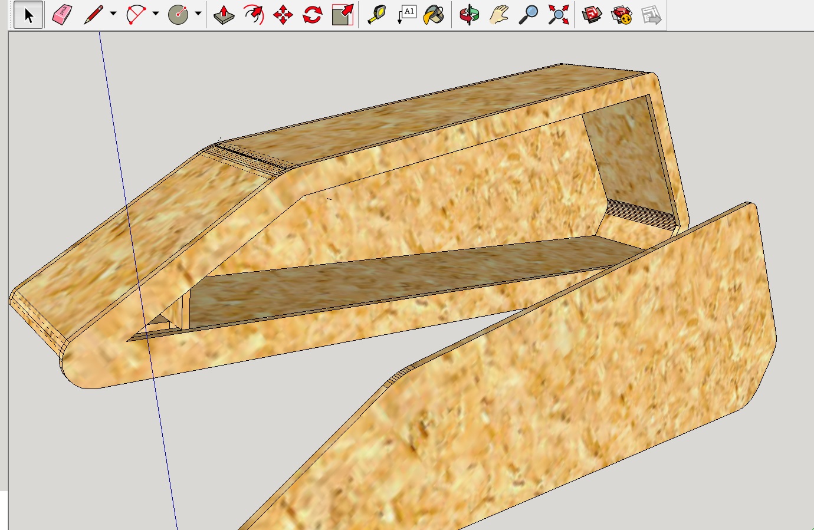Pick the pink Eraser tool

pos(62,15)
